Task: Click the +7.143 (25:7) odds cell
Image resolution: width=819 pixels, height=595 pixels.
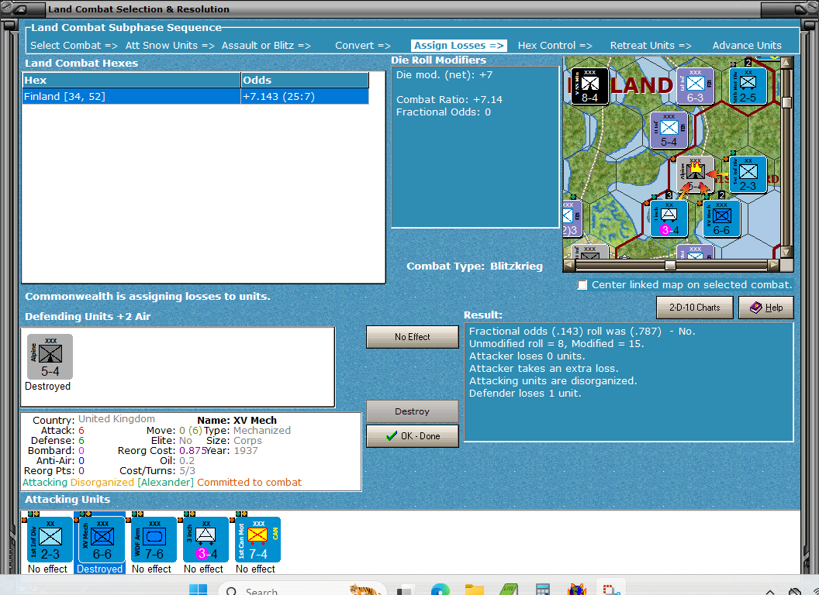Action: coord(305,97)
